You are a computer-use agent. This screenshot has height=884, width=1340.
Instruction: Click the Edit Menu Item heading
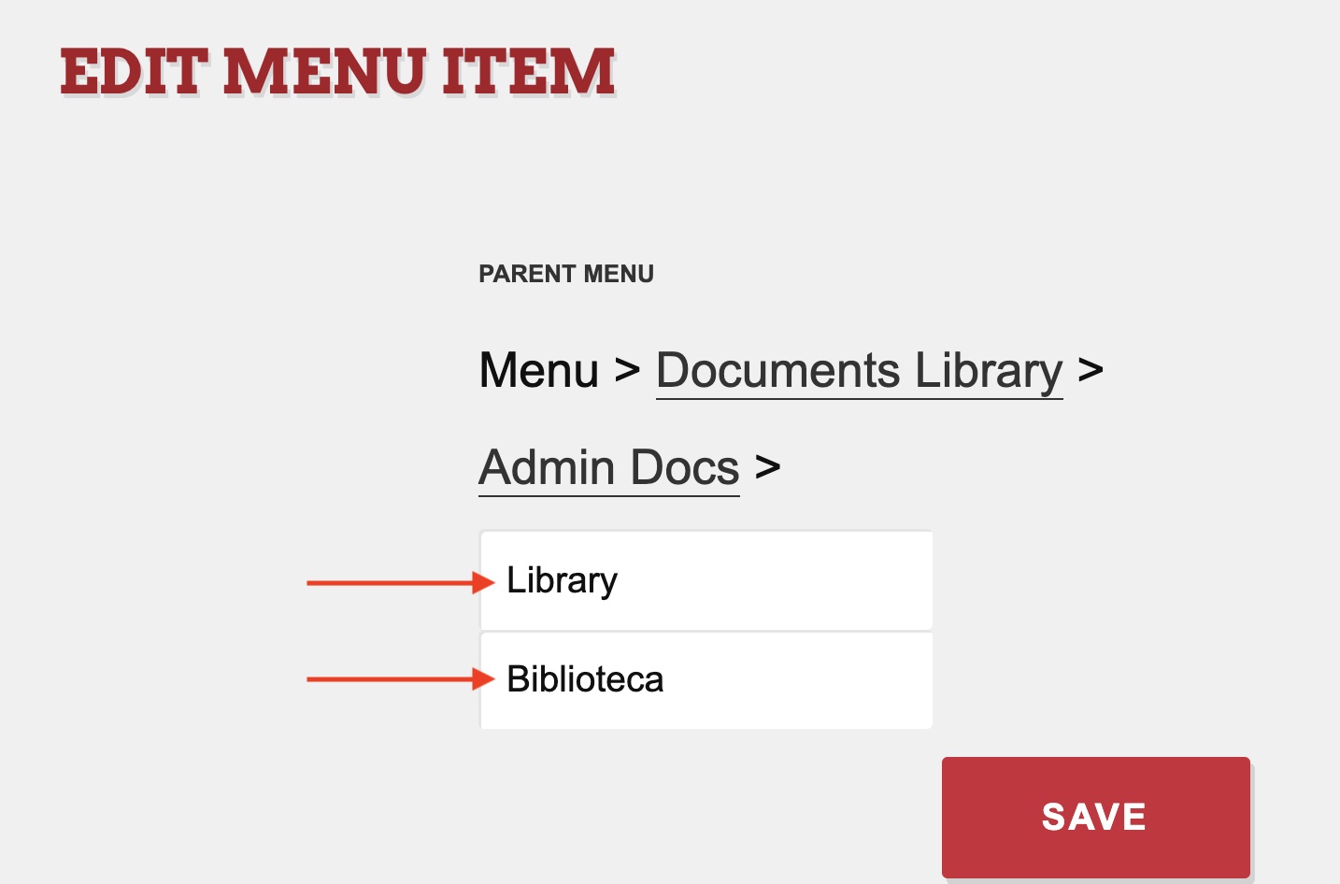pyautogui.click(x=338, y=72)
